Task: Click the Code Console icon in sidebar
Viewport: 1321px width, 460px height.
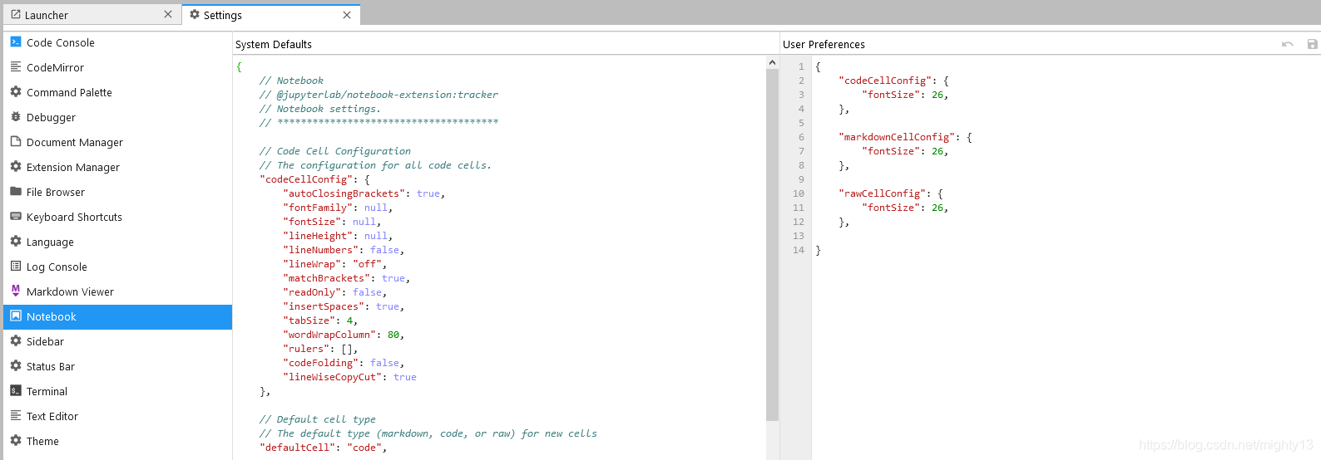Action: [16, 42]
